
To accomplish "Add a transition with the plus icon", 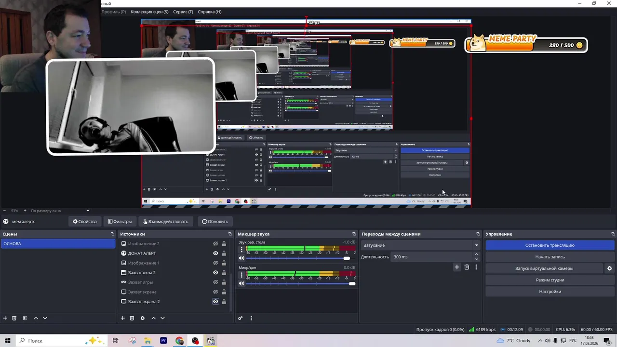I will pos(457,267).
